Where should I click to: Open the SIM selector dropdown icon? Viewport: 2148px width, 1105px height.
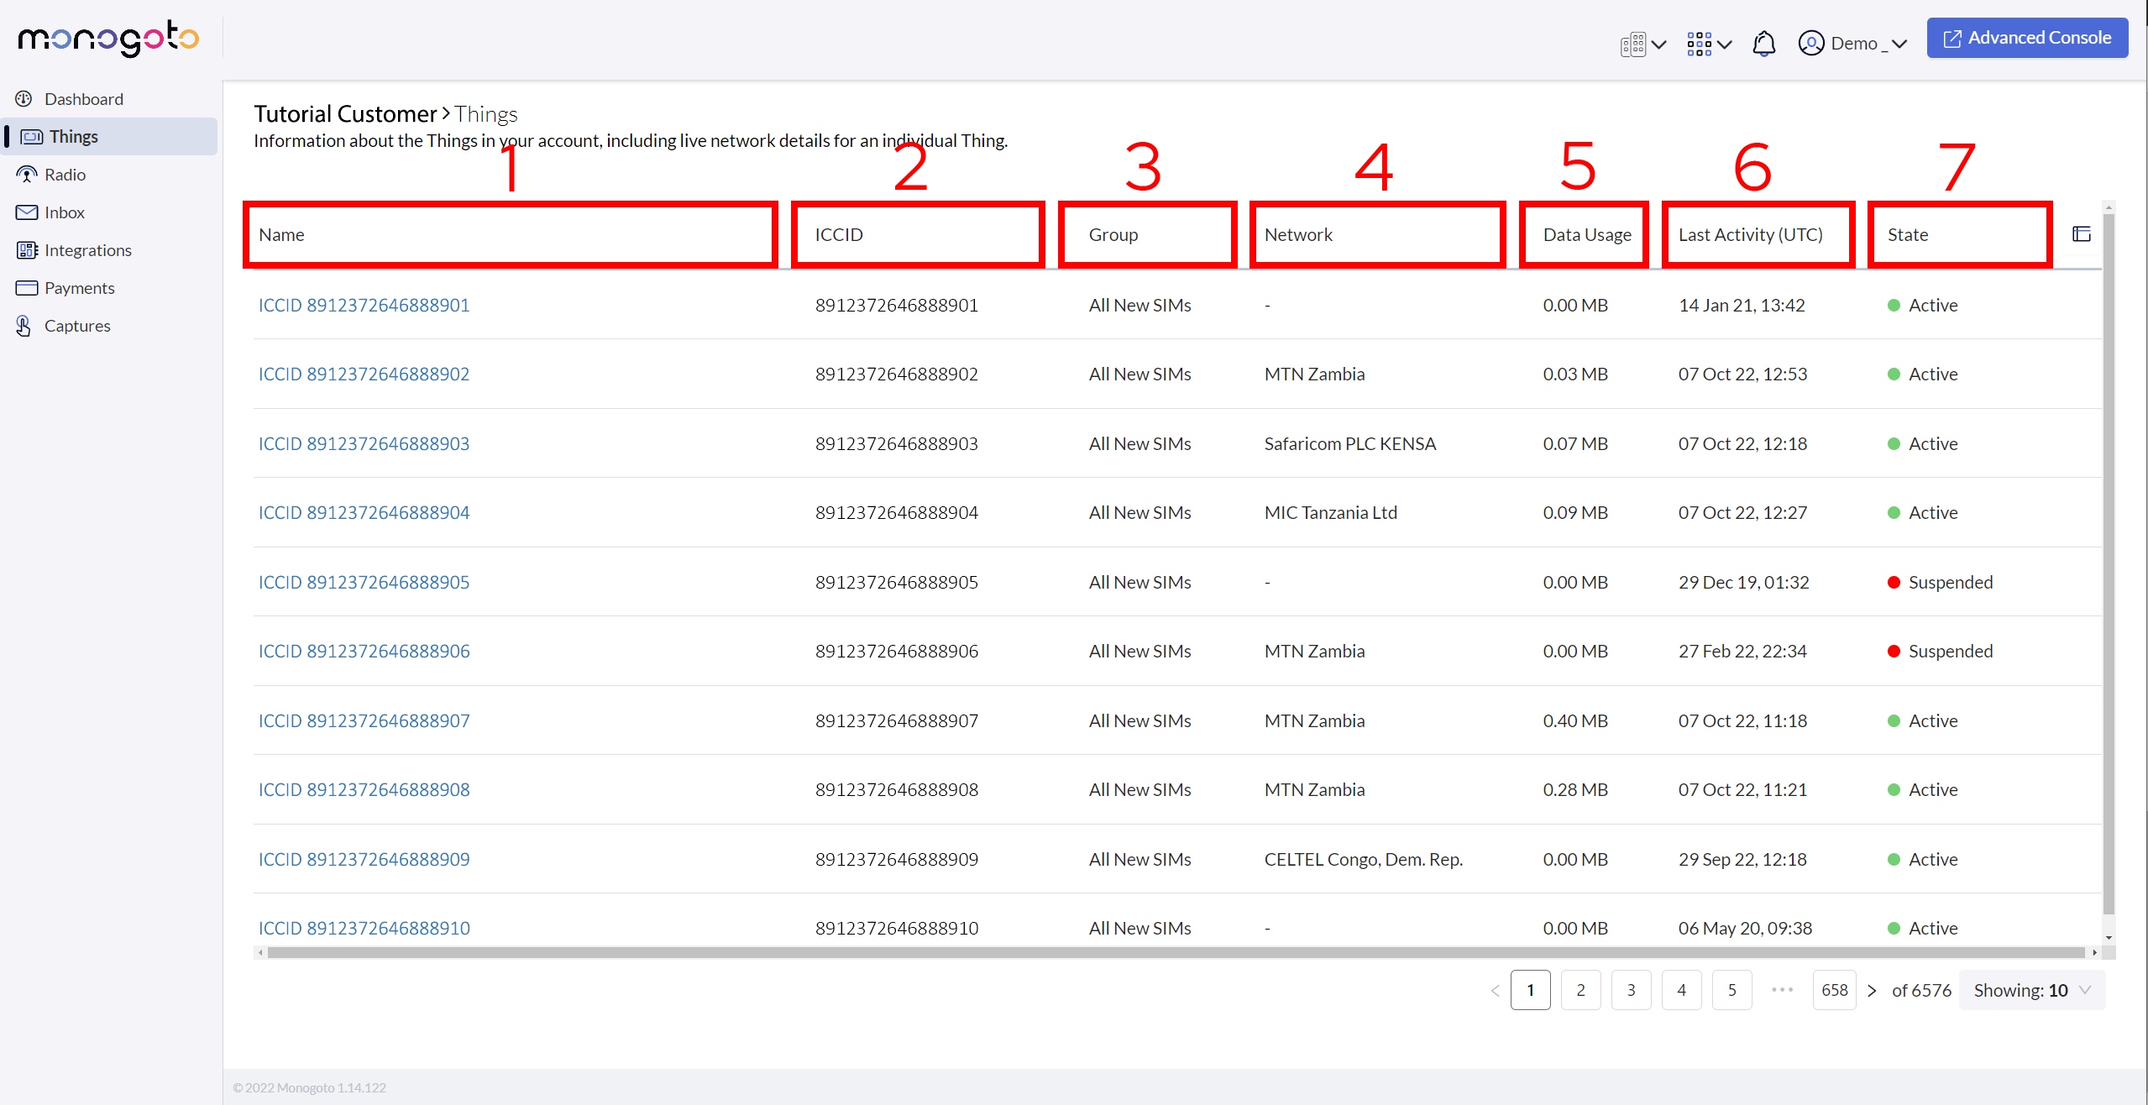click(1642, 44)
